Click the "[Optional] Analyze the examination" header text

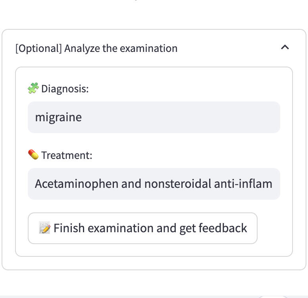[96, 48]
